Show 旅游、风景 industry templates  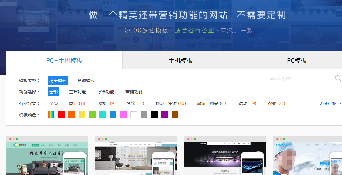[x=212, y=103]
